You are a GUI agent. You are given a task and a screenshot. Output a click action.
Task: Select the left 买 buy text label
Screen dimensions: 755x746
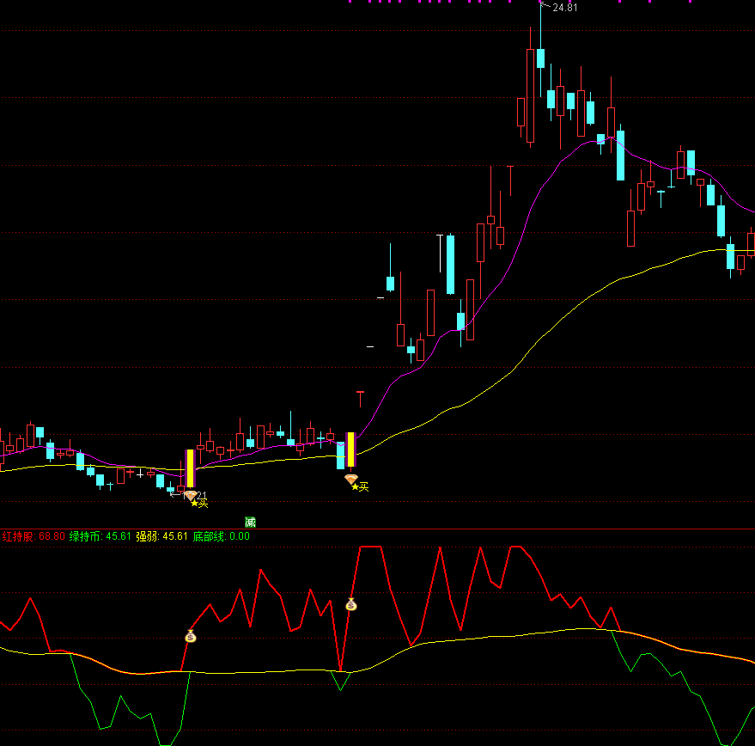(x=203, y=504)
